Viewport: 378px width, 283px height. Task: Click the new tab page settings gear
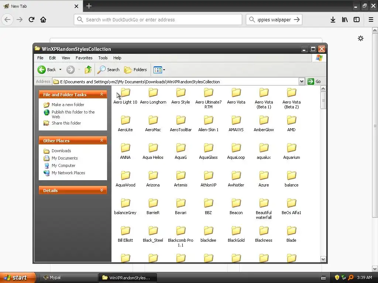coord(361,38)
